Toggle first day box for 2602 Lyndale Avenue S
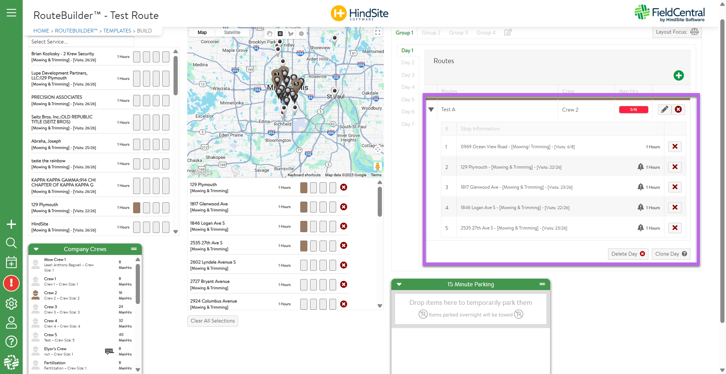This screenshot has width=726, height=374. (304, 265)
